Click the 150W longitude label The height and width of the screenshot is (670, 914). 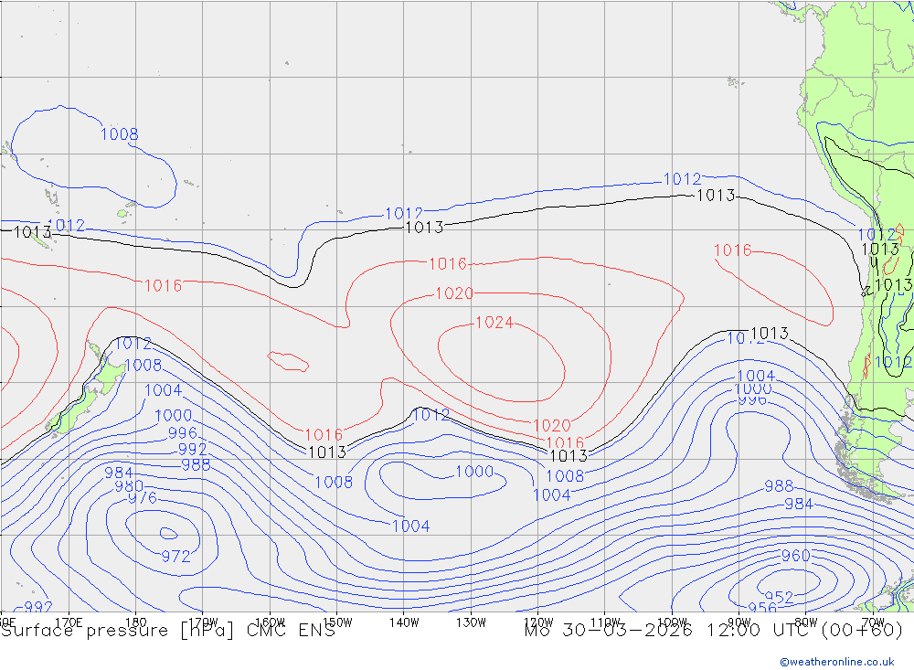[x=336, y=621]
